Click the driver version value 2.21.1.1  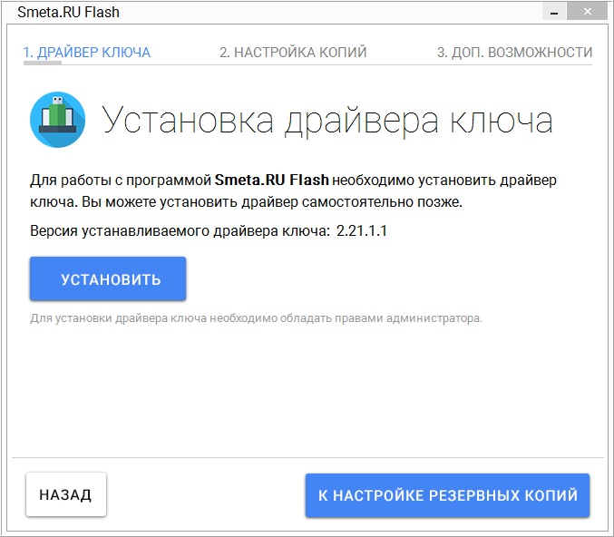coord(362,230)
